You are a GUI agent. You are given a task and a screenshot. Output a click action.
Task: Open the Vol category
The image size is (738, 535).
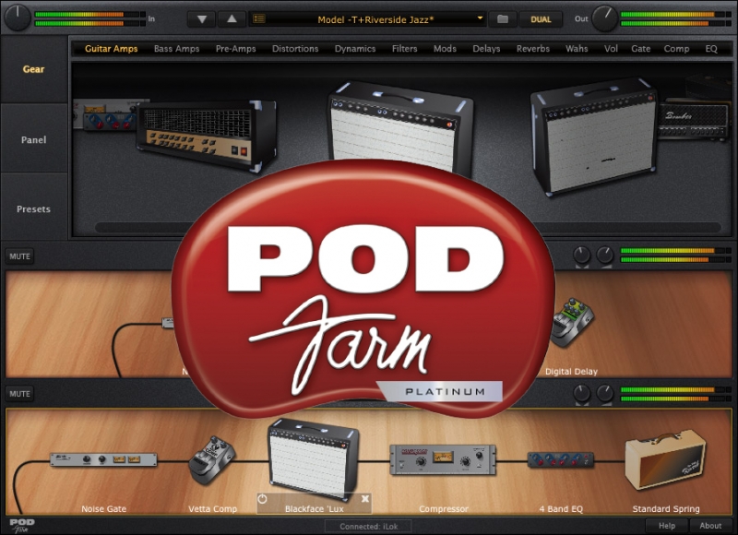(x=611, y=49)
